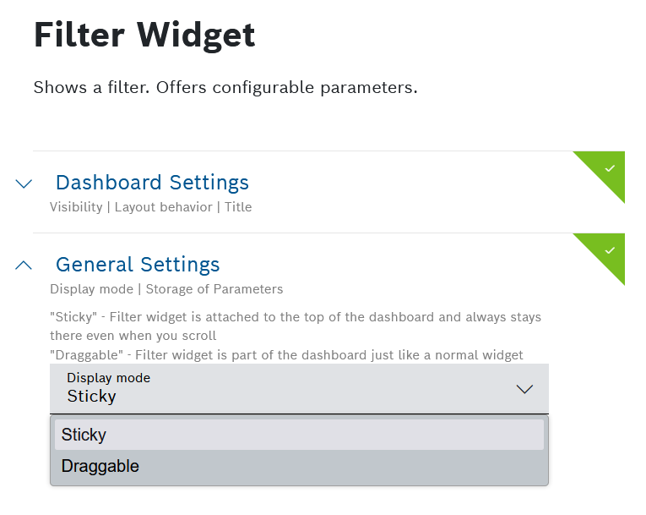Click Layout behavior in Dashboard Settings subtitle
Viewport: 646px width, 515px height.
pyautogui.click(x=164, y=207)
